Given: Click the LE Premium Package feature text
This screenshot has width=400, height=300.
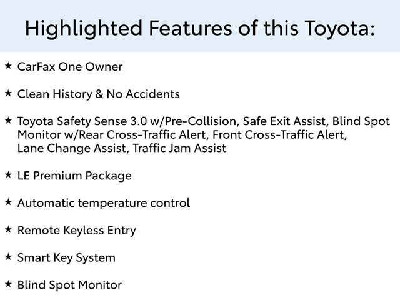Looking at the screenshot, I should pyautogui.click(x=74, y=176).
